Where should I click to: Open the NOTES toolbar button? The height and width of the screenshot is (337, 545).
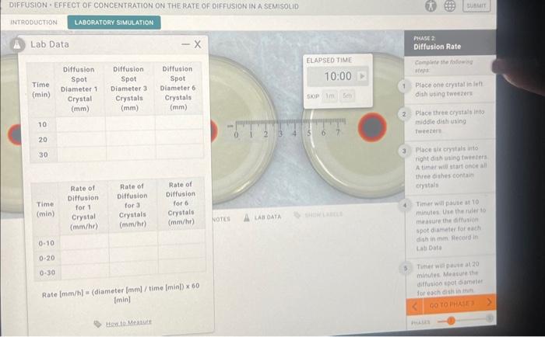[x=221, y=219]
